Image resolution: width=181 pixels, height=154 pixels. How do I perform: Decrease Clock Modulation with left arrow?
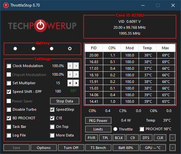click(70, 66)
